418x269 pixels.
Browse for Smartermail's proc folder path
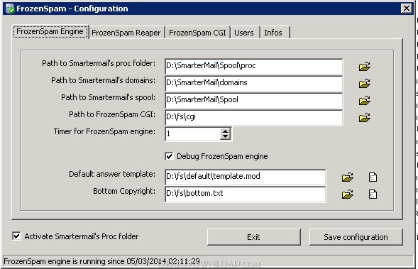pos(364,67)
